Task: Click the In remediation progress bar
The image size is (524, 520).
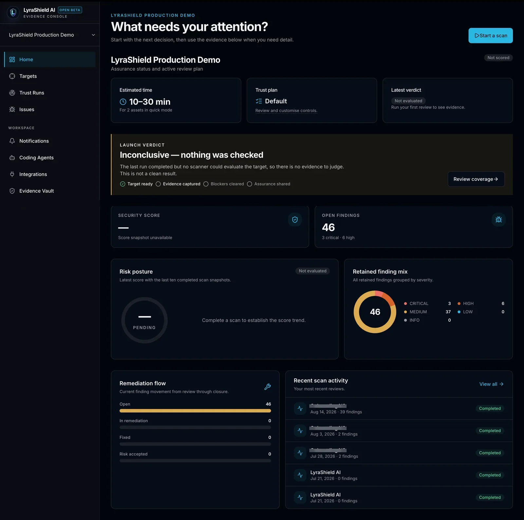Action: click(195, 427)
